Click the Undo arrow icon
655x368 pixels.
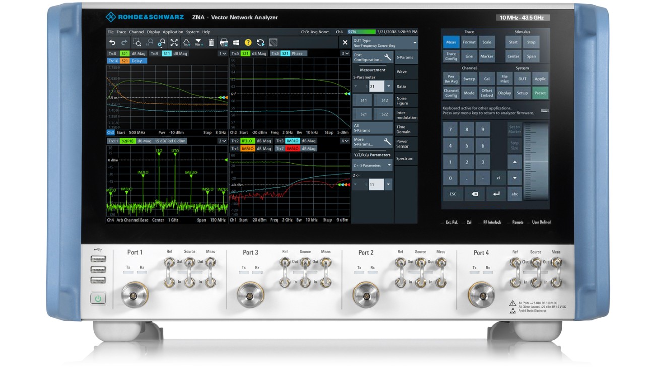click(x=112, y=42)
